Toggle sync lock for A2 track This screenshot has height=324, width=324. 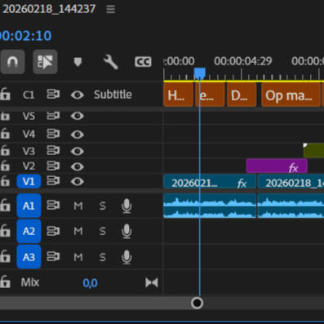point(53,231)
